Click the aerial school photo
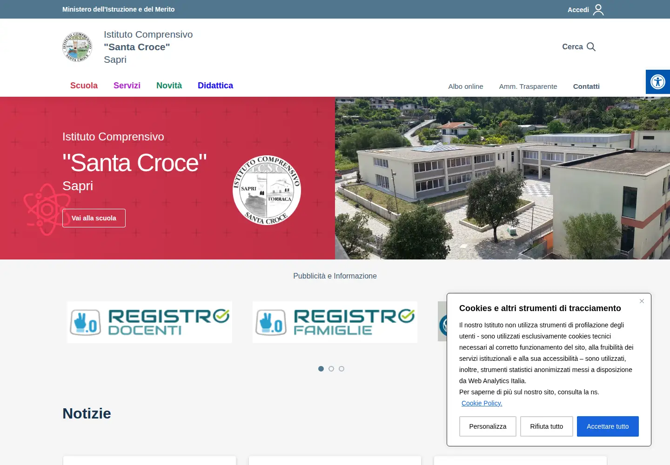670x465 pixels. click(502, 178)
